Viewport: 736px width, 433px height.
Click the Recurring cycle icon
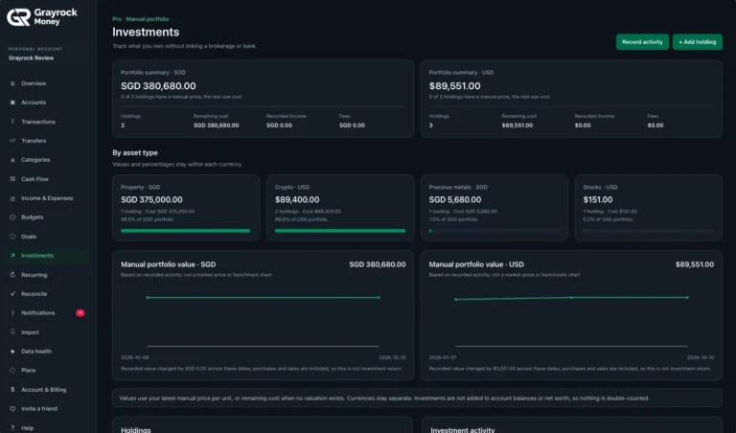12,275
